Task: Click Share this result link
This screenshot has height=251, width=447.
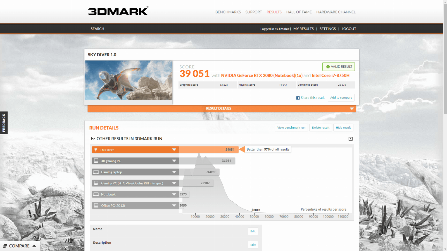Action: (313, 98)
